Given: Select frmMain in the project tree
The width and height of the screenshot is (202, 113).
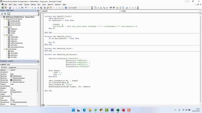Looking at the screenshot, I should (x=13, y=33).
